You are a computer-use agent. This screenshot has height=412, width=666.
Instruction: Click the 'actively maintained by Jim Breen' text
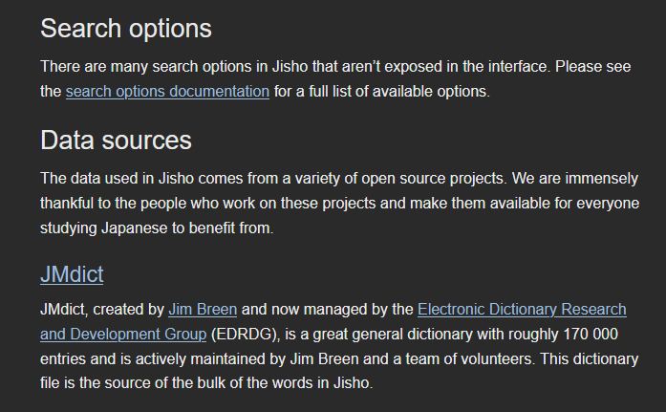click(247, 358)
